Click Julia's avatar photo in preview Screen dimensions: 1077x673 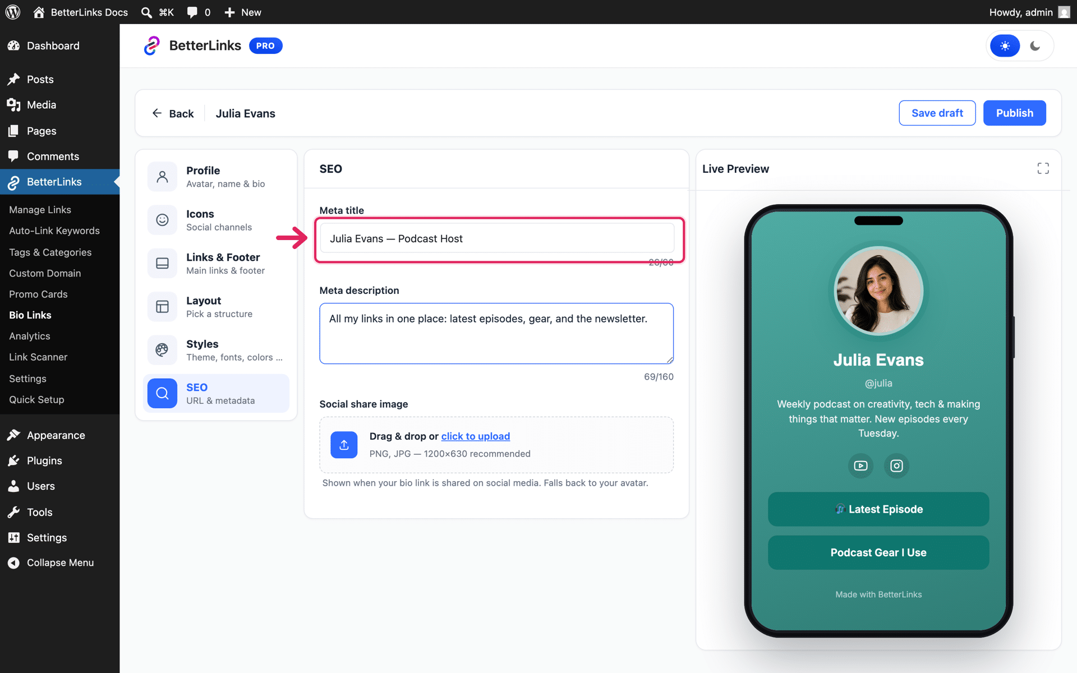pos(878,291)
